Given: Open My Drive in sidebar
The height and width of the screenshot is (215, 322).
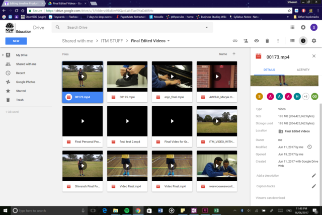Looking at the screenshot, I should 22,55.
